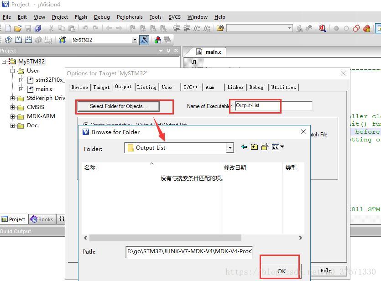
Task: Expand the MDK-ARM group
Action: click(12, 117)
